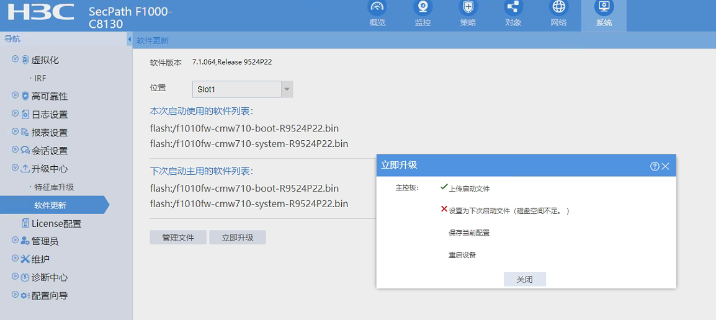This screenshot has height=320, width=716.
Task: Click software version 7.1.064,Release 9524P22
Action: click(232, 62)
